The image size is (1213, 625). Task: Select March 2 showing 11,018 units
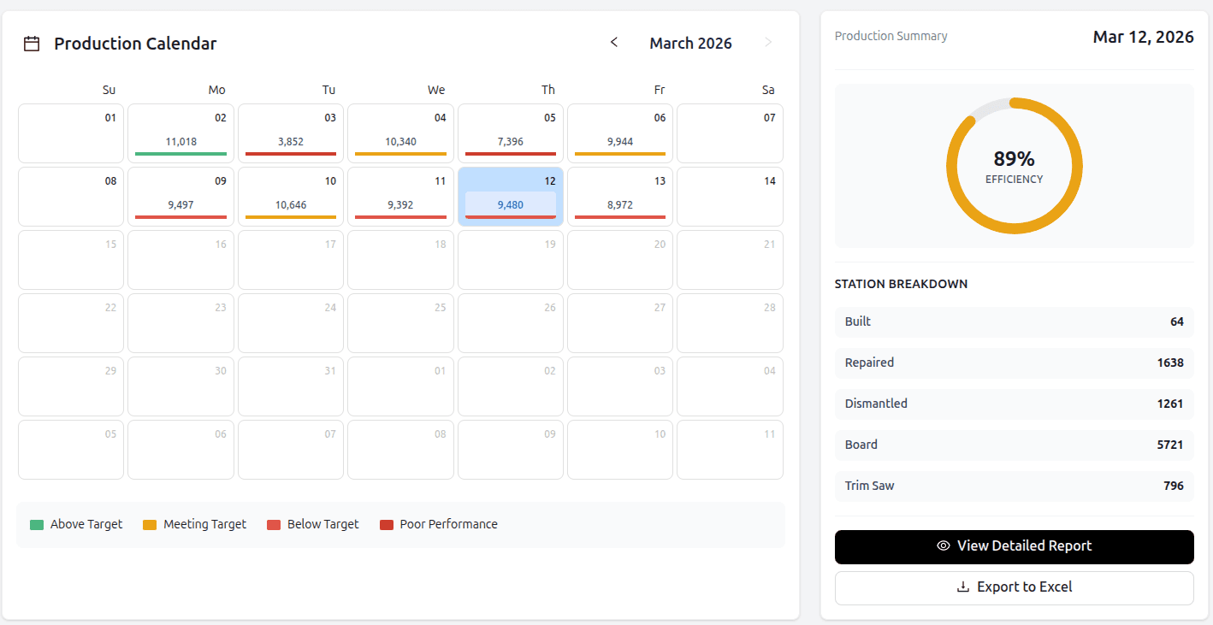(180, 133)
